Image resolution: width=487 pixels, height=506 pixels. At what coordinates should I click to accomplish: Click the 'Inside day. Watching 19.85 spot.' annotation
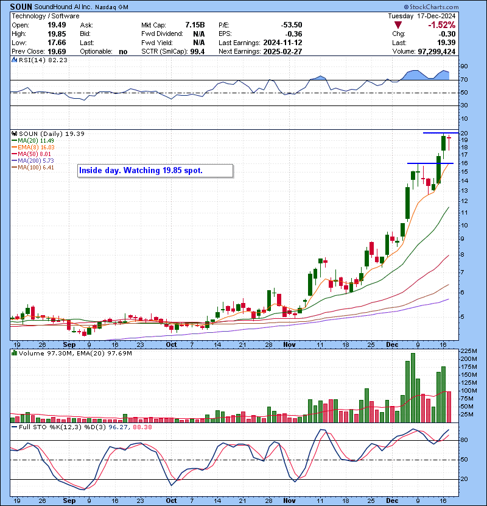click(155, 171)
